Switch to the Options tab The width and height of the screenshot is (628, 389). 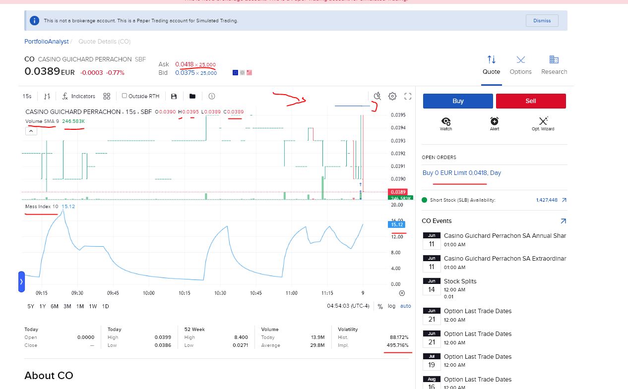tap(520, 66)
